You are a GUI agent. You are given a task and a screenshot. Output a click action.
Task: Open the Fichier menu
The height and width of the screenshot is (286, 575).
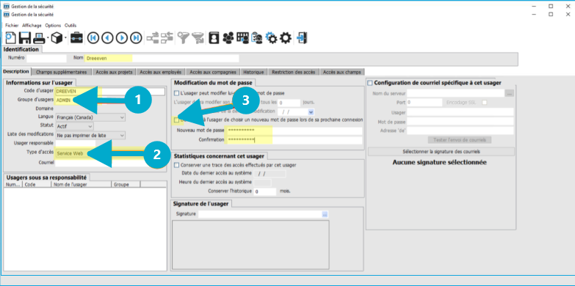point(12,26)
